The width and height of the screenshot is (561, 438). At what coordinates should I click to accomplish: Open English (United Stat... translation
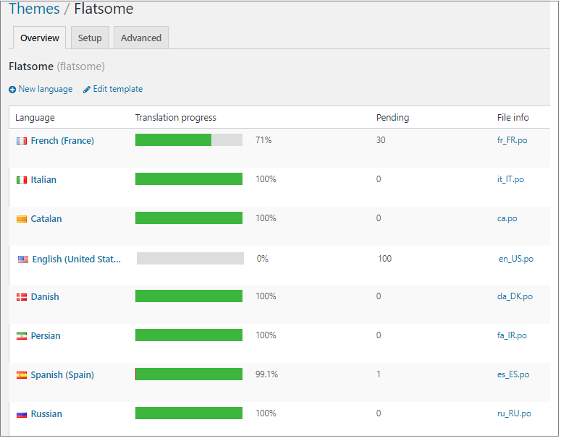click(77, 259)
